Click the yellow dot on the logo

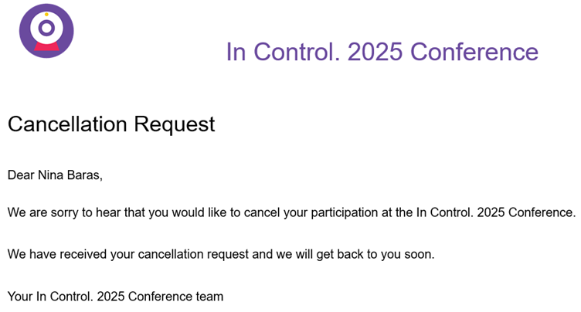pyautogui.click(x=46, y=15)
